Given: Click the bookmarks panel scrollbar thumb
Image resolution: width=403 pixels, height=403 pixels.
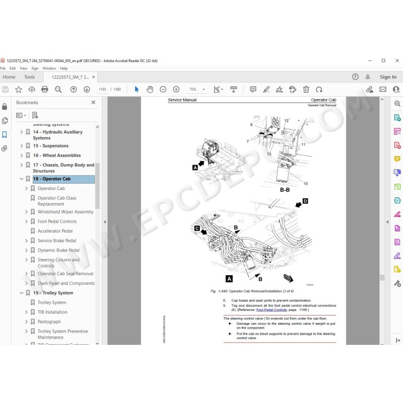Looking at the screenshot, I should click(x=97, y=185).
